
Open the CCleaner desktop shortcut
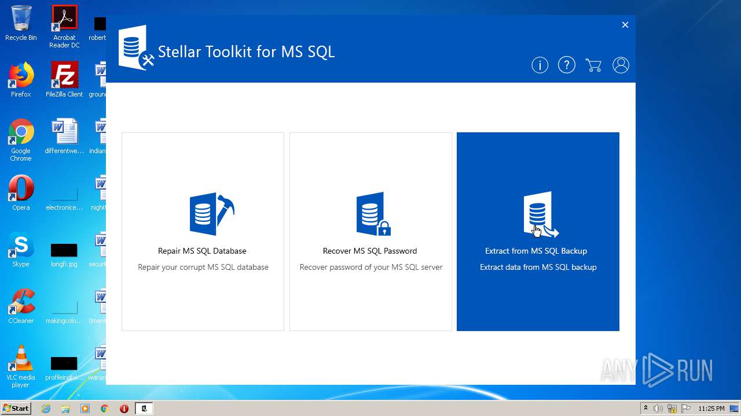[x=21, y=306]
